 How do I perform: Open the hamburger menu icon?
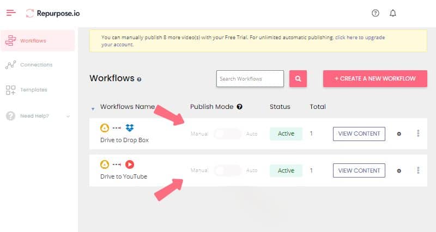coord(11,13)
